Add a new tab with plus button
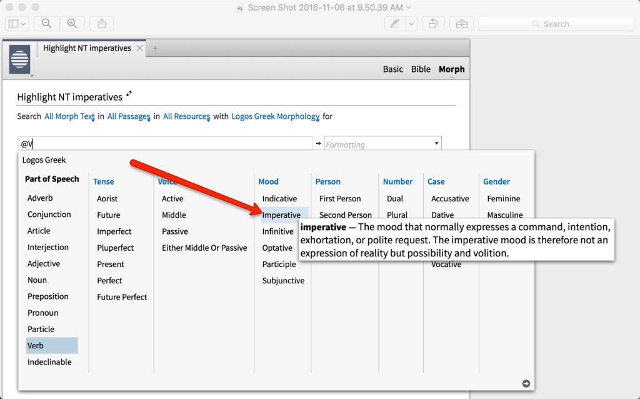Screen dimensions: 640x399 pos(155,48)
